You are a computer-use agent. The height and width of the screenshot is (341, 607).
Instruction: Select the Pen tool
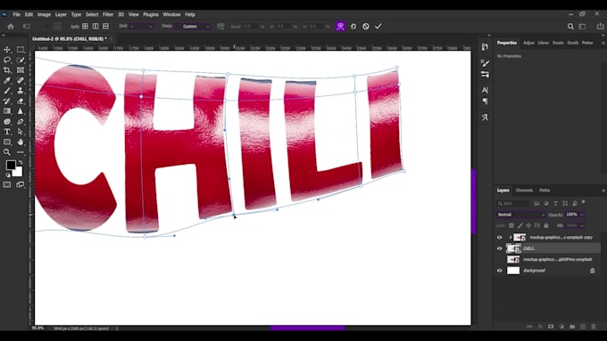point(21,121)
